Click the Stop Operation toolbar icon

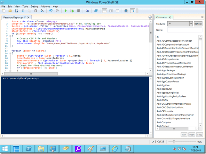coord(79,11)
